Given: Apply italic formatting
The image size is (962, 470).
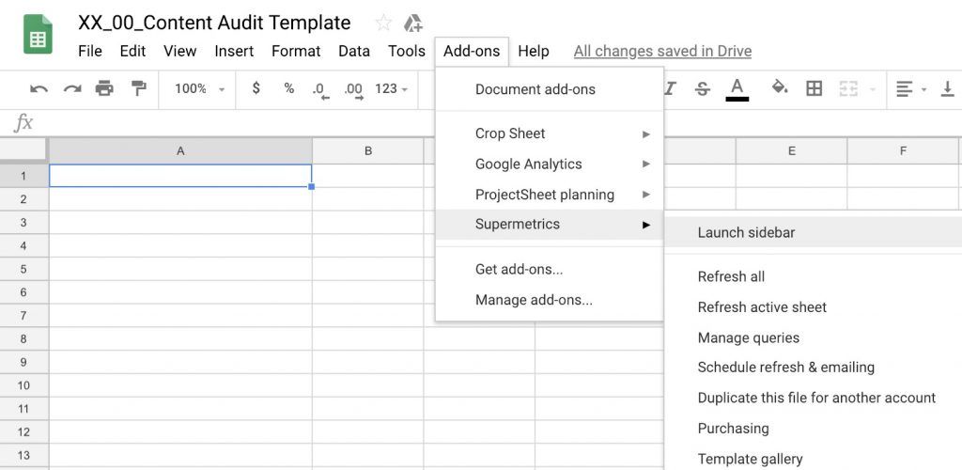Looking at the screenshot, I should (669, 89).
